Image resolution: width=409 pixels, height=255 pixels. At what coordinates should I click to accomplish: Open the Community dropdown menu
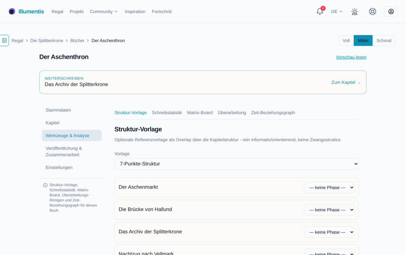click(105, 12)
